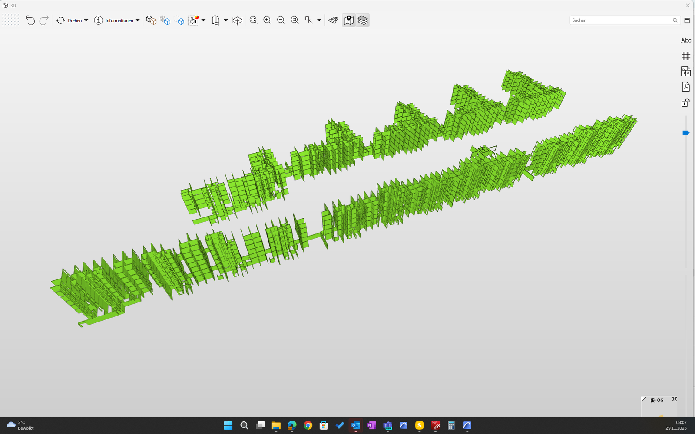Expand the paint bucket color dropdown arrow
This screenshot has width=695, height=434.
click(x=203, y=20)
